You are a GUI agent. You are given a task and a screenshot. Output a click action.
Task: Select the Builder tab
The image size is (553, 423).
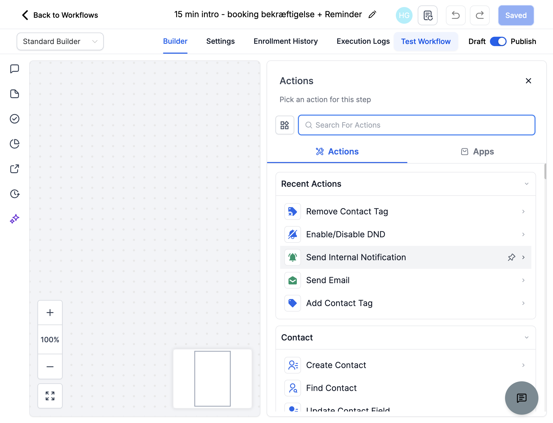175,41
